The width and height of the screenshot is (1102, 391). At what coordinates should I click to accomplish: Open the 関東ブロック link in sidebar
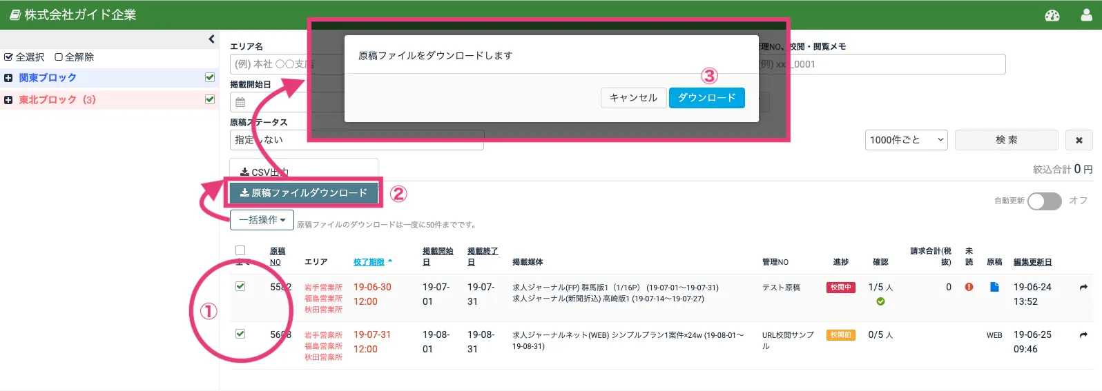click(48, 78)
